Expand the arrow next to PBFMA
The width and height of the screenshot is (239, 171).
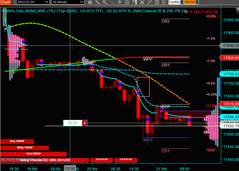[197, 2]
